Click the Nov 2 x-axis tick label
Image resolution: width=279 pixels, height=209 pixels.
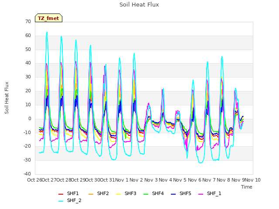click(136, 180)
